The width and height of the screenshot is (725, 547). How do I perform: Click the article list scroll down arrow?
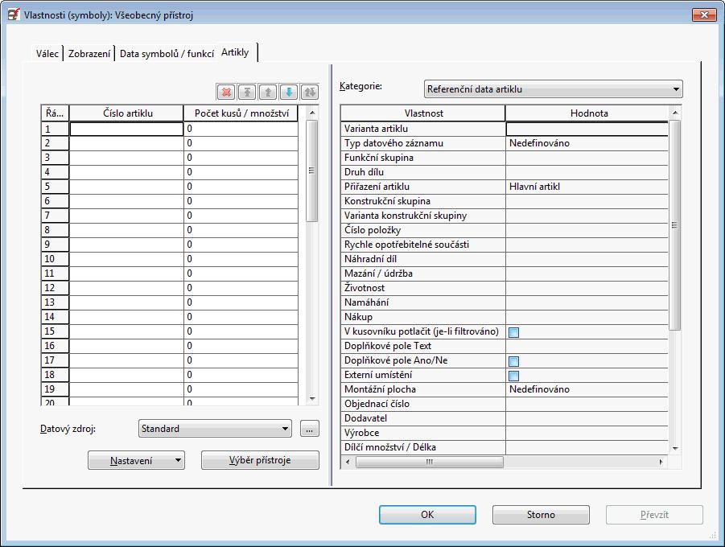pos(311,398)
